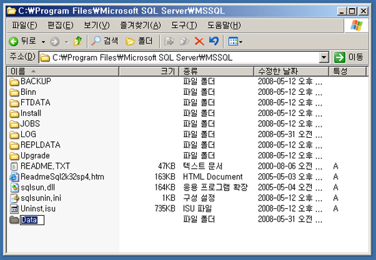The height and width of the screenshot is (260, 376).
Task: Click the Views icon in toolbar
Action: pyautogui.click(x=233, y=42)
